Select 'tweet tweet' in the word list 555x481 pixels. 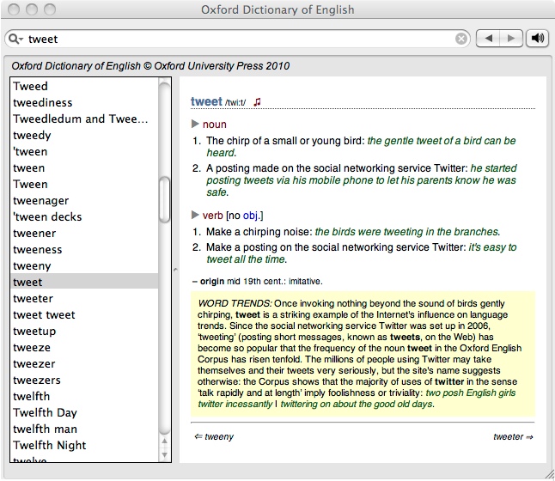(44, 315)
